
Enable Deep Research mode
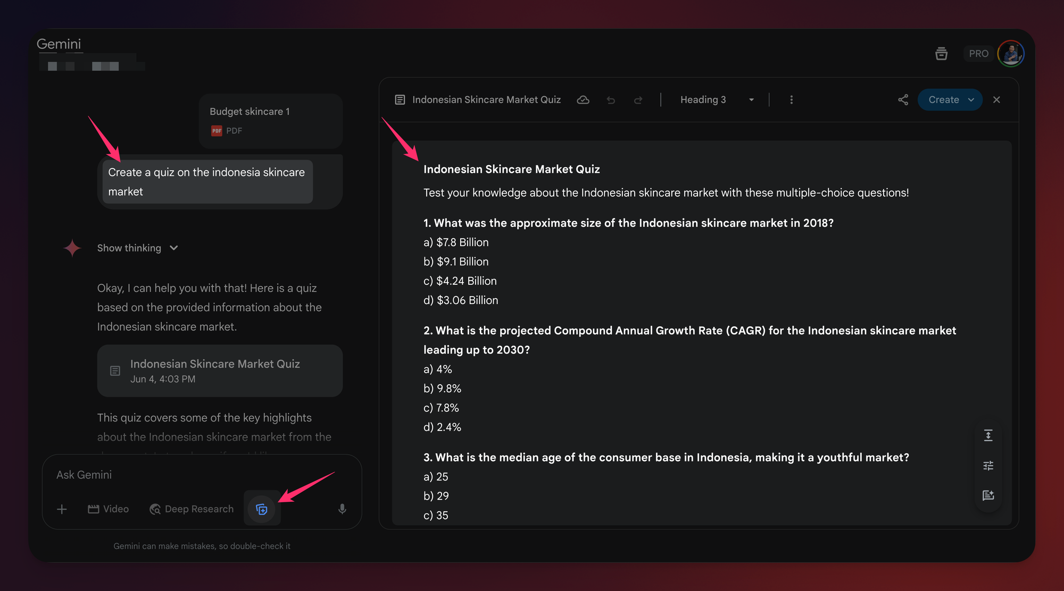tap(192, 509)
